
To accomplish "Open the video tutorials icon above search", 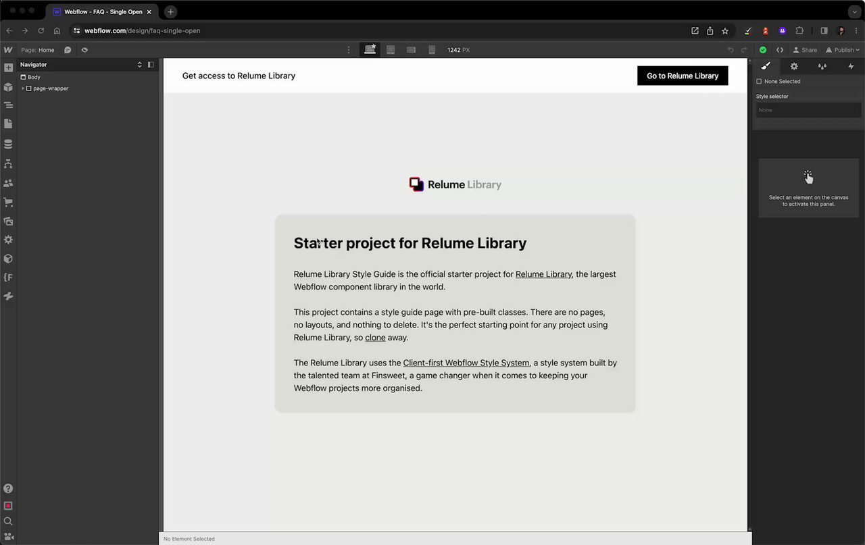I will (8, 506).
